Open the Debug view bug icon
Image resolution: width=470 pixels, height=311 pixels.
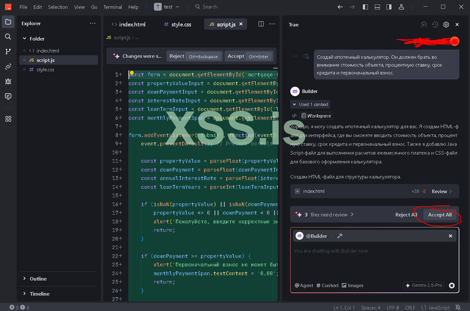point(8,81)
